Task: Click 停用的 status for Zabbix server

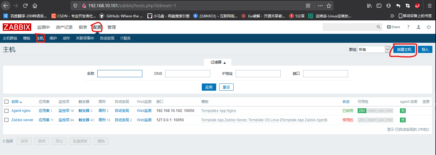Action: click(x=348, y=120)
